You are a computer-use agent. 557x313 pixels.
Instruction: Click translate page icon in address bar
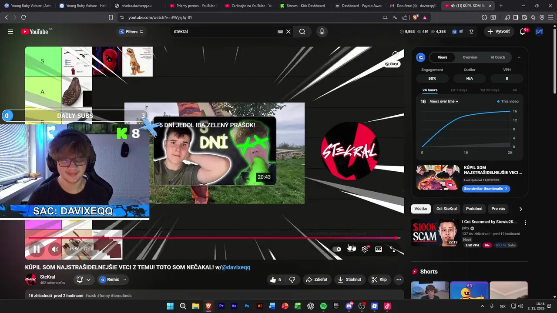(x=395, y=17)
